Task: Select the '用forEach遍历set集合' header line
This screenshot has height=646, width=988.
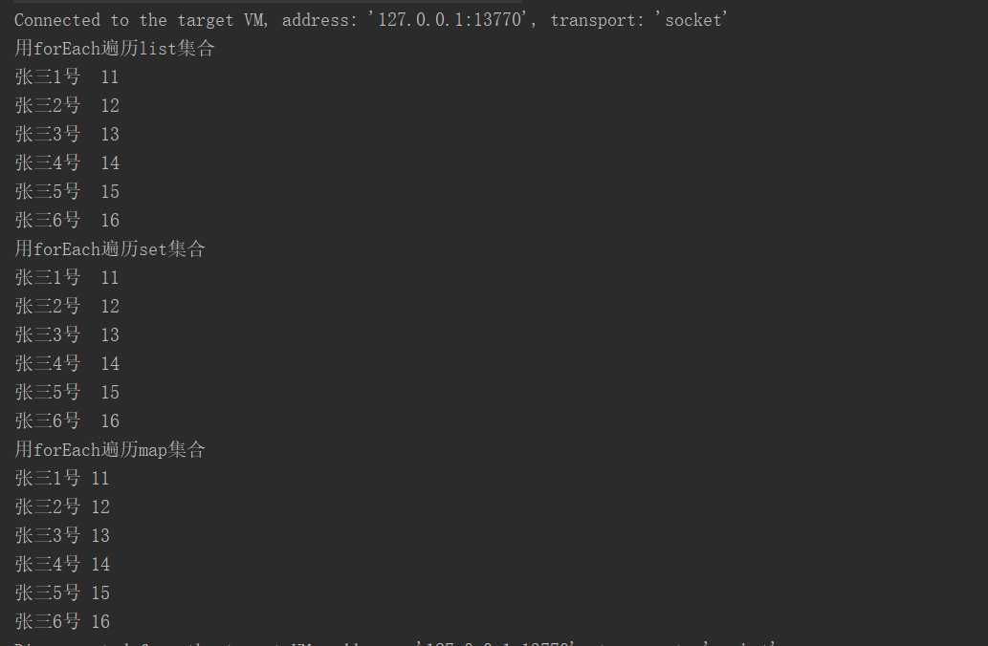Action: (110, 249)
